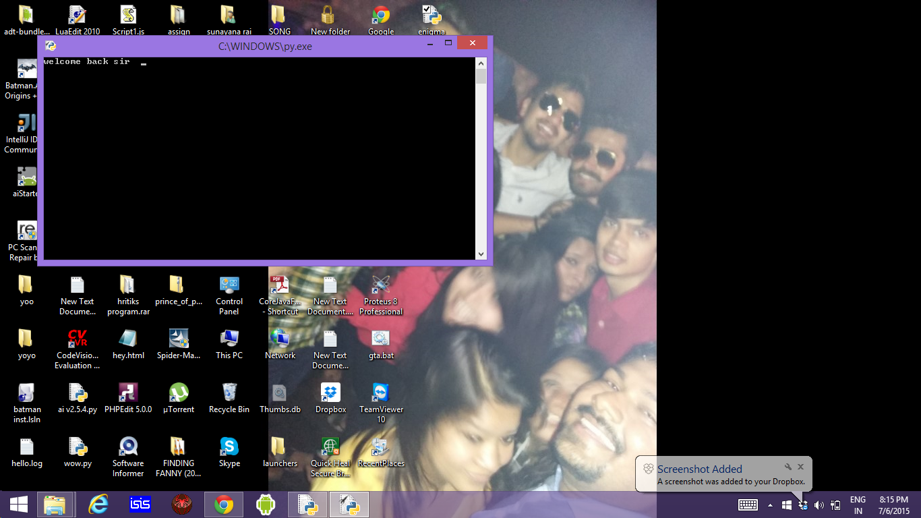Click the Windows Start button
Viewport: 921px width, 518px height.
18,505
